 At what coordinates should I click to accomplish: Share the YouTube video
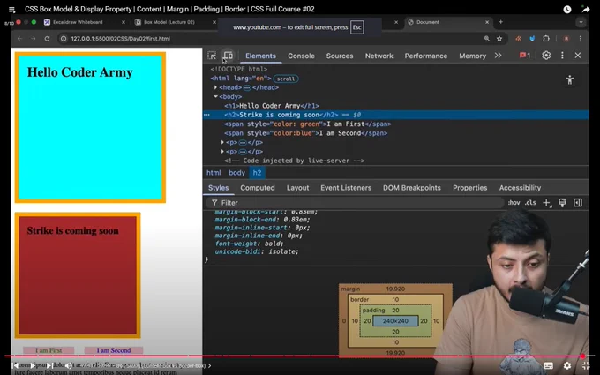586,9
